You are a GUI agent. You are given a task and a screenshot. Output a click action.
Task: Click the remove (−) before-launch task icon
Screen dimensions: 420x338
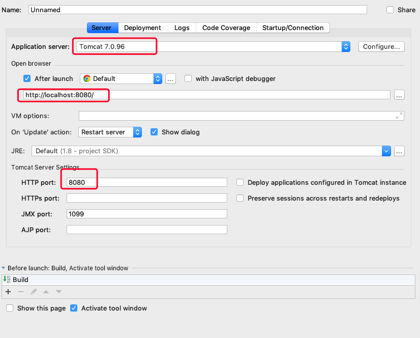tap(21, 292)
